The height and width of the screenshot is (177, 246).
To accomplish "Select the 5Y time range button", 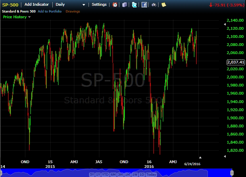I will [92, 174].
